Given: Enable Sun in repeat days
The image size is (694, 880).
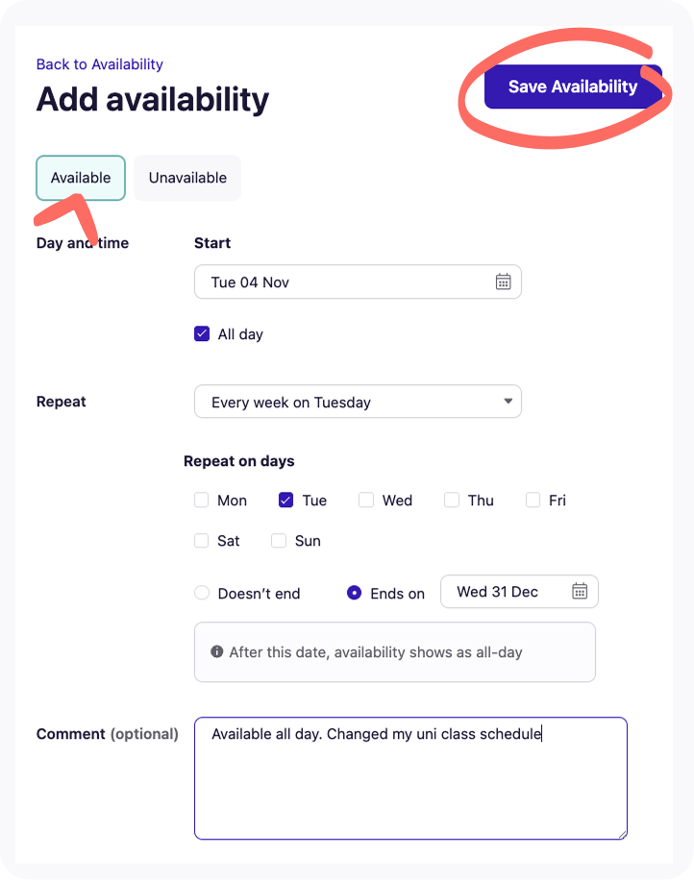Looking at the screenshot, I should click(279, 541).
